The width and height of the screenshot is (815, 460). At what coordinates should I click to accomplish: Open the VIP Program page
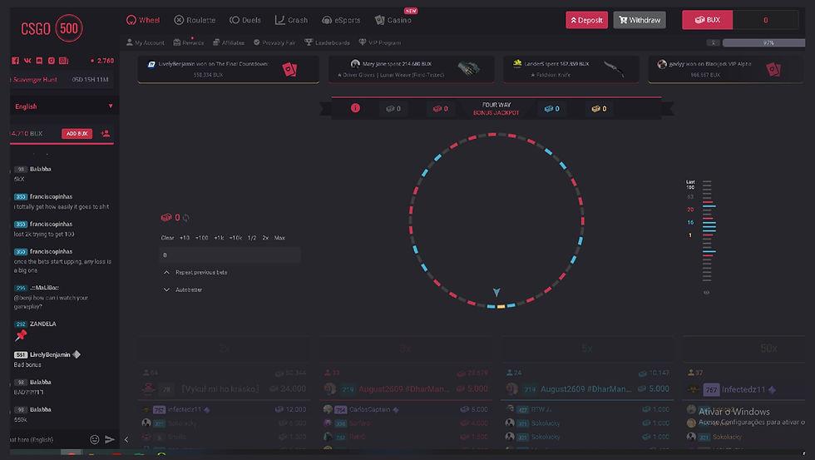380,42
